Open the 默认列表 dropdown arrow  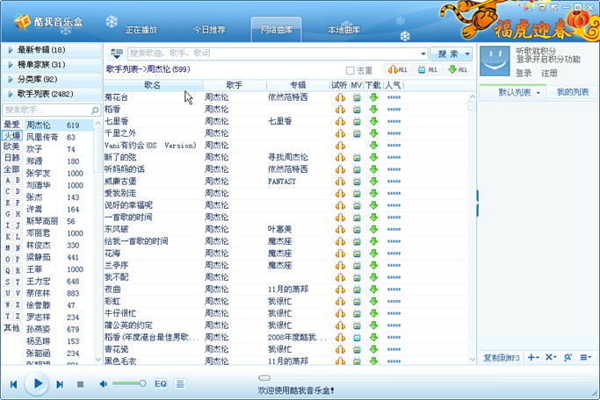coord(537,92)
